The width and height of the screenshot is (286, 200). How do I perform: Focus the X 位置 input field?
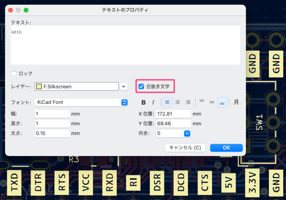[x=173, y=113]
